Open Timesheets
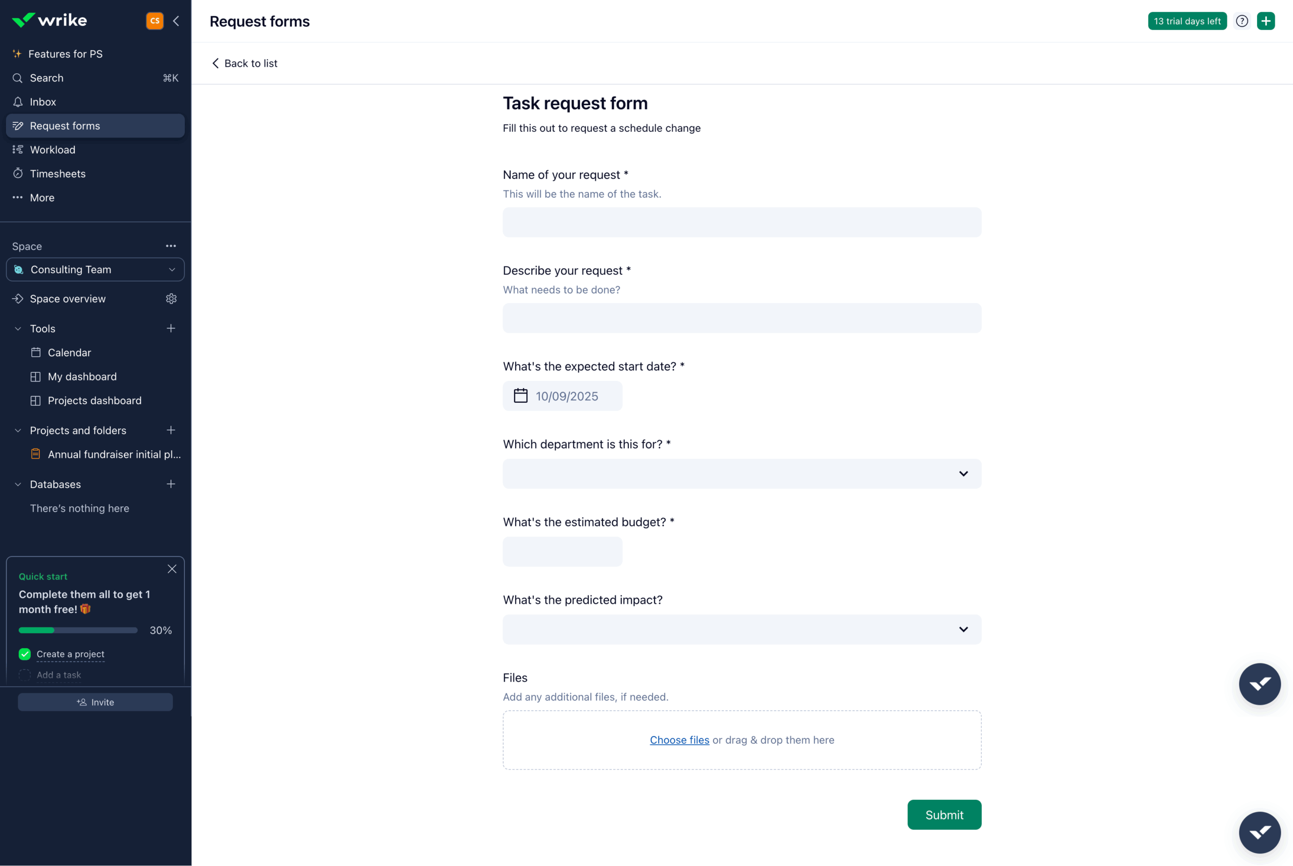Screen dimensions: 1293x866 pos(58,173)
